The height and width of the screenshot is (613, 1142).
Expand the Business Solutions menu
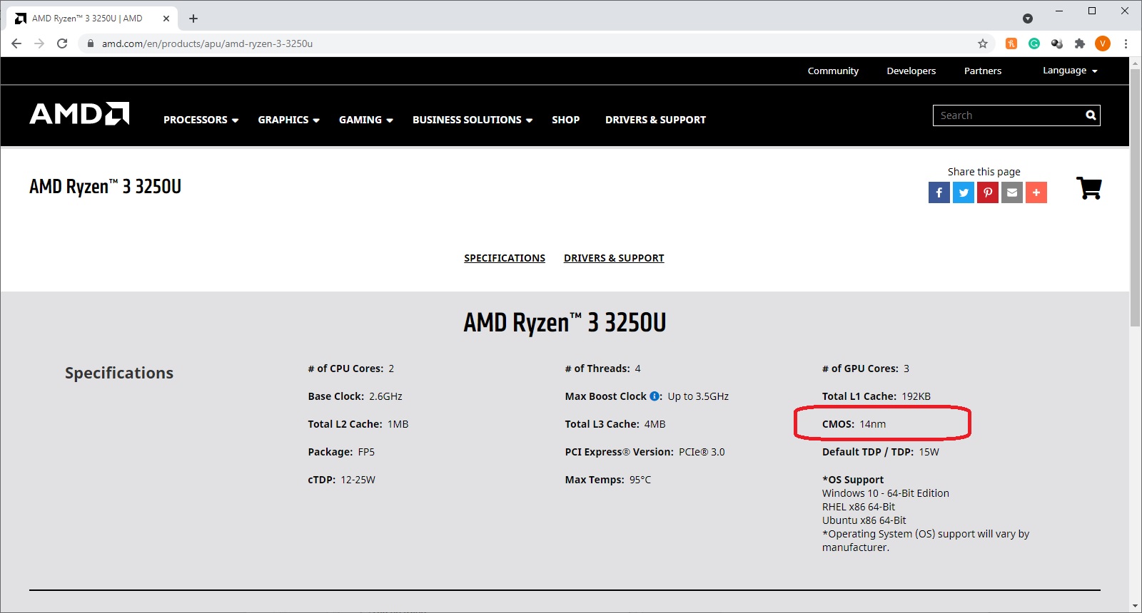pos(473,120)
